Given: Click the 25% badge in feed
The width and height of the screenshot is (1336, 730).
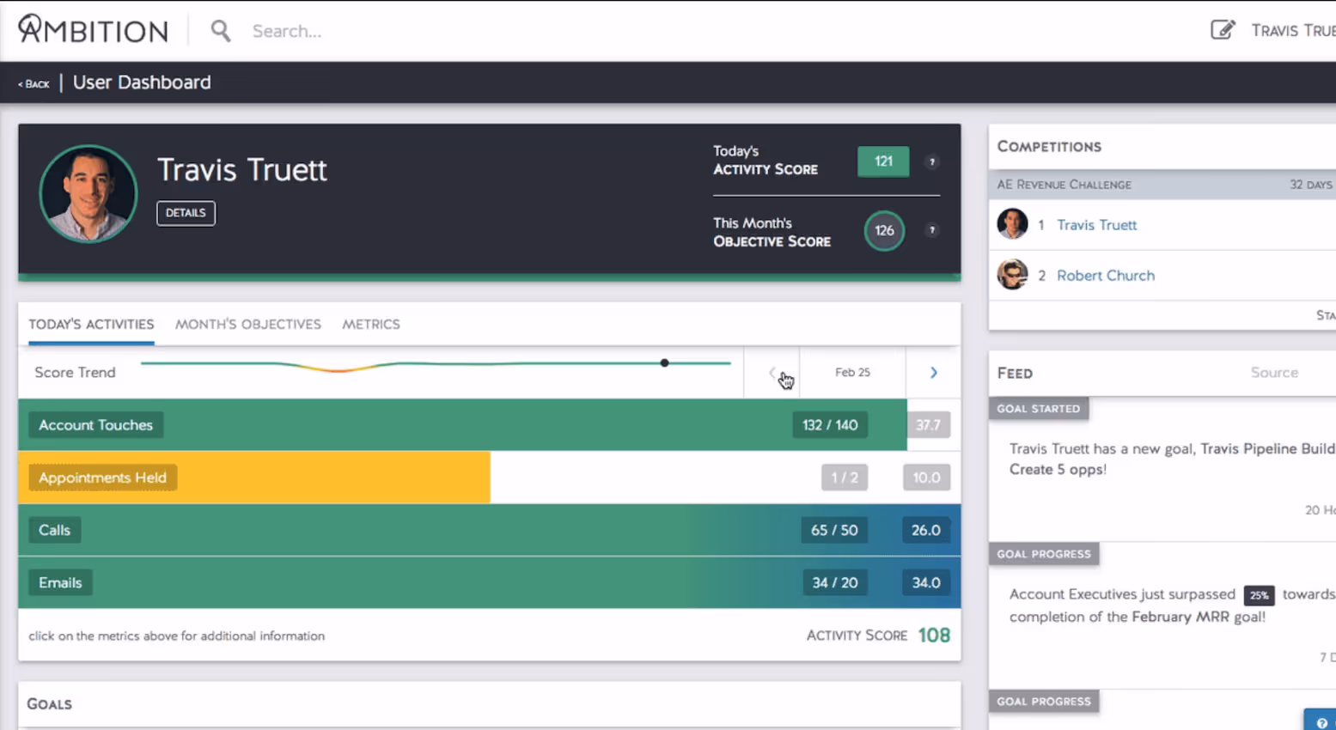Looking at the screenshot, I should tap(1259, 595).
